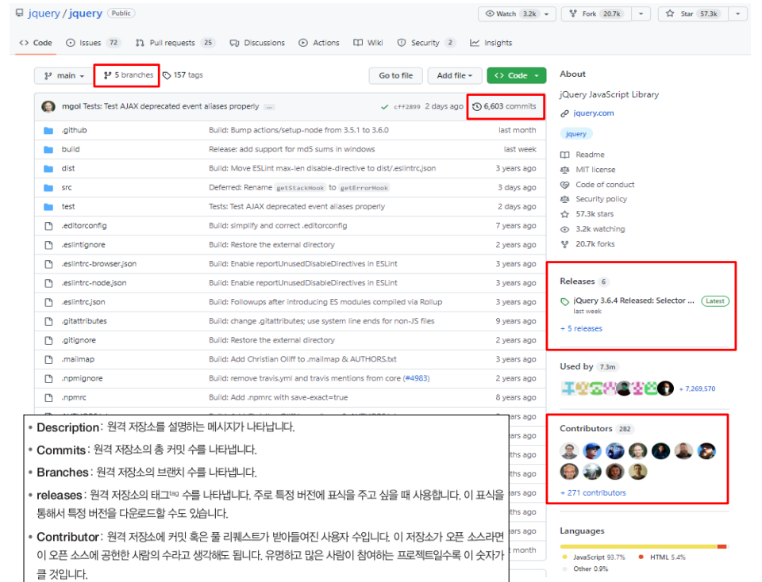Screen dimensions: 762x582
Task: Open the .github folder
Action: point(75,130)
